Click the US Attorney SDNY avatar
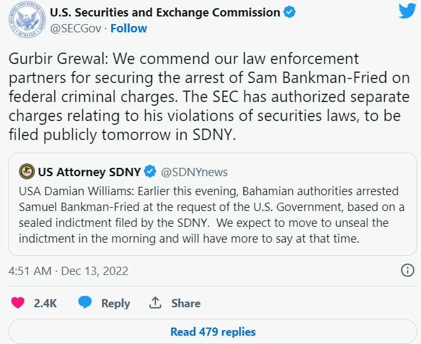This screenshot has height=344, width=421. (x=27, y=172)
